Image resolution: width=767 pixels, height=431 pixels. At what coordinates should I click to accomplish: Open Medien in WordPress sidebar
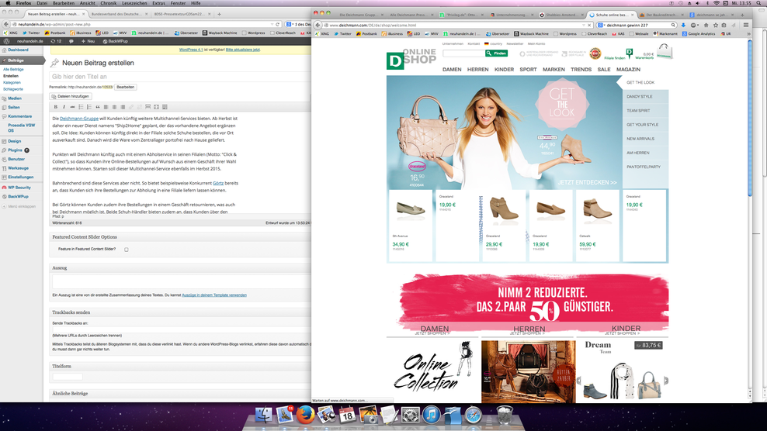point(15,98)
